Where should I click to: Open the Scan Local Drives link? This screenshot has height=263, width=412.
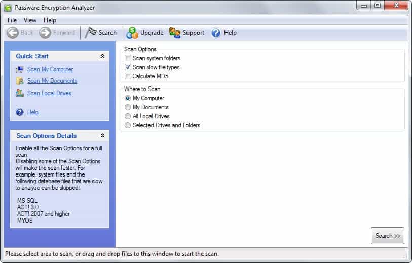(x=49, y=93)
